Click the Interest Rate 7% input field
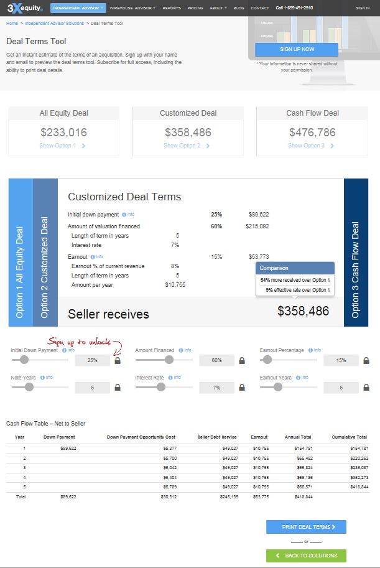The width and height of the screenshot is (380, 568). pyautogui.click(x=216, y=388)
